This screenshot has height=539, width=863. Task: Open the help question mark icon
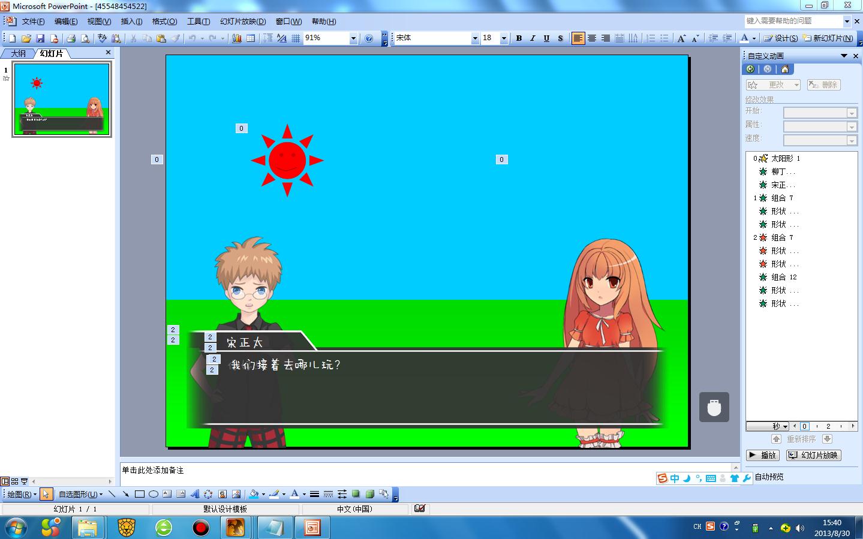[369, 38]
